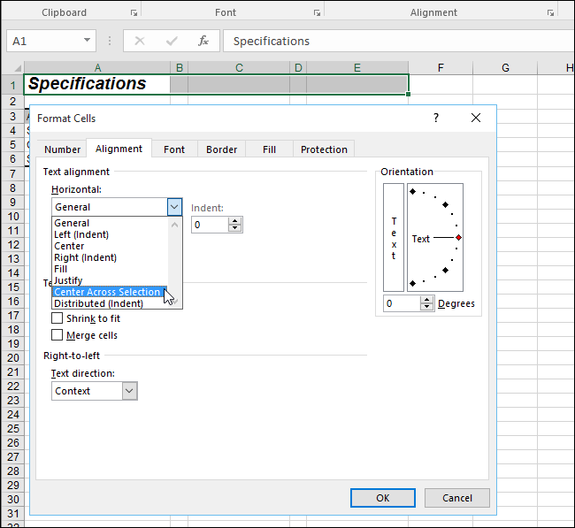
Task: Click Cancel to dismiss the dialog
Action: (457, 498)
